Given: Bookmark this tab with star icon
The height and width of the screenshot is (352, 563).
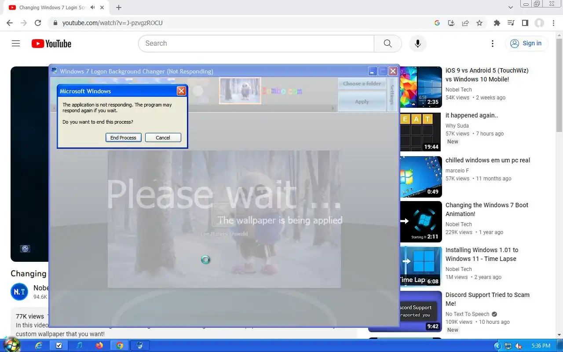Looking at the screenshot, I should coord(479,23).
